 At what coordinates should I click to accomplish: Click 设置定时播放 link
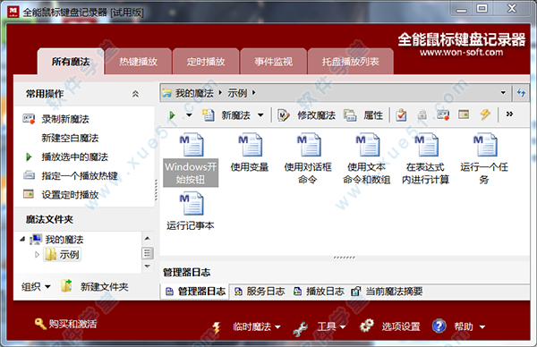70,195
